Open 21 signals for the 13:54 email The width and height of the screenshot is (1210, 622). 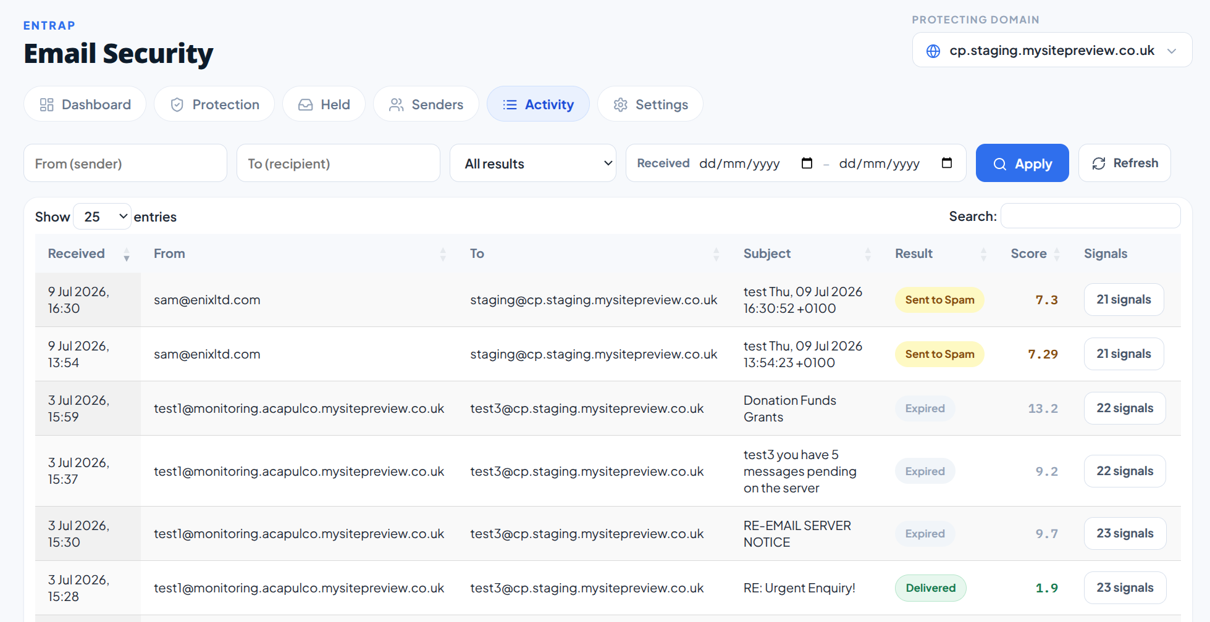pos(1124,354)
